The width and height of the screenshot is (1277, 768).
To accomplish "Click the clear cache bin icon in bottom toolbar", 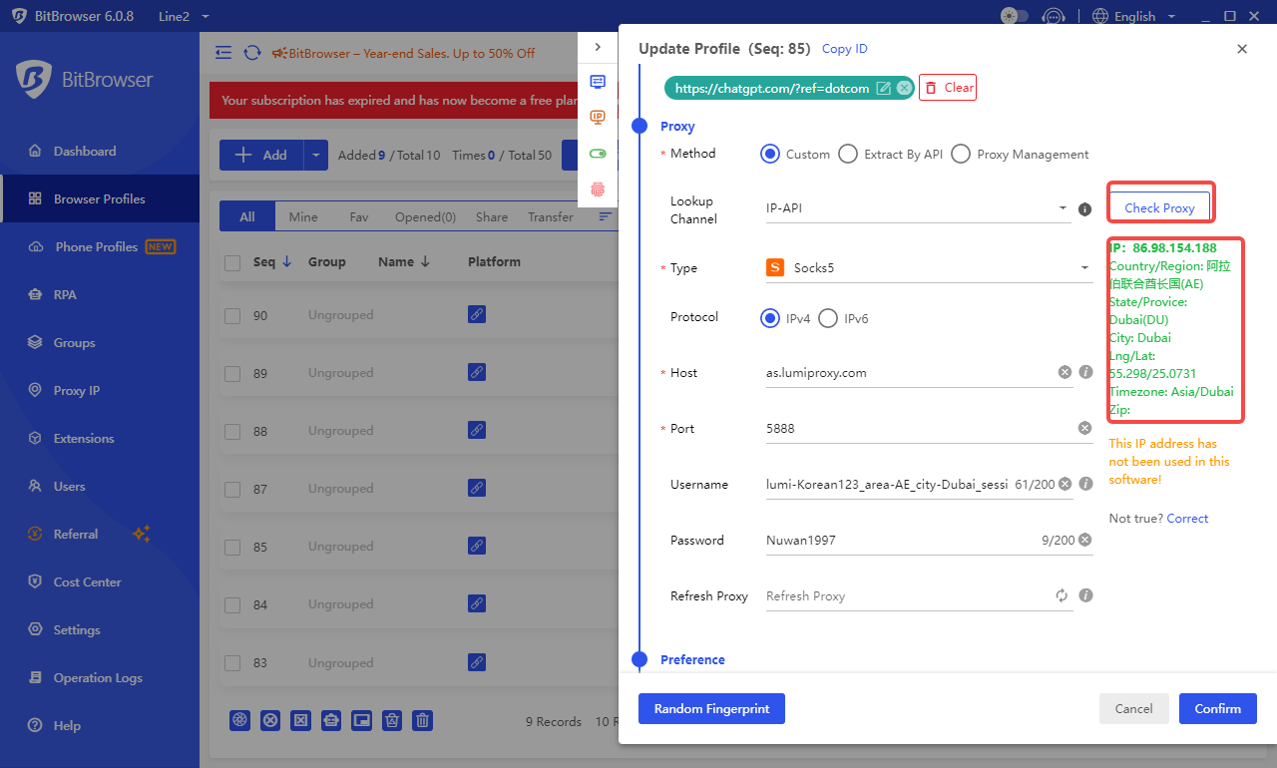I will pos(393,720).
